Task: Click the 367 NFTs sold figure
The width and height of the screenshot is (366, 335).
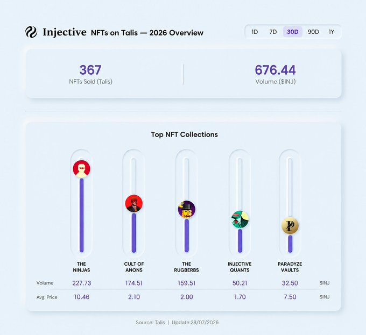Action: [90, 70]
